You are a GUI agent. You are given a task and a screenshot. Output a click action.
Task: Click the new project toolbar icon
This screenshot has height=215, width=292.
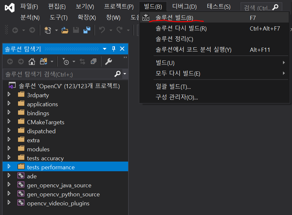(48, 30)
